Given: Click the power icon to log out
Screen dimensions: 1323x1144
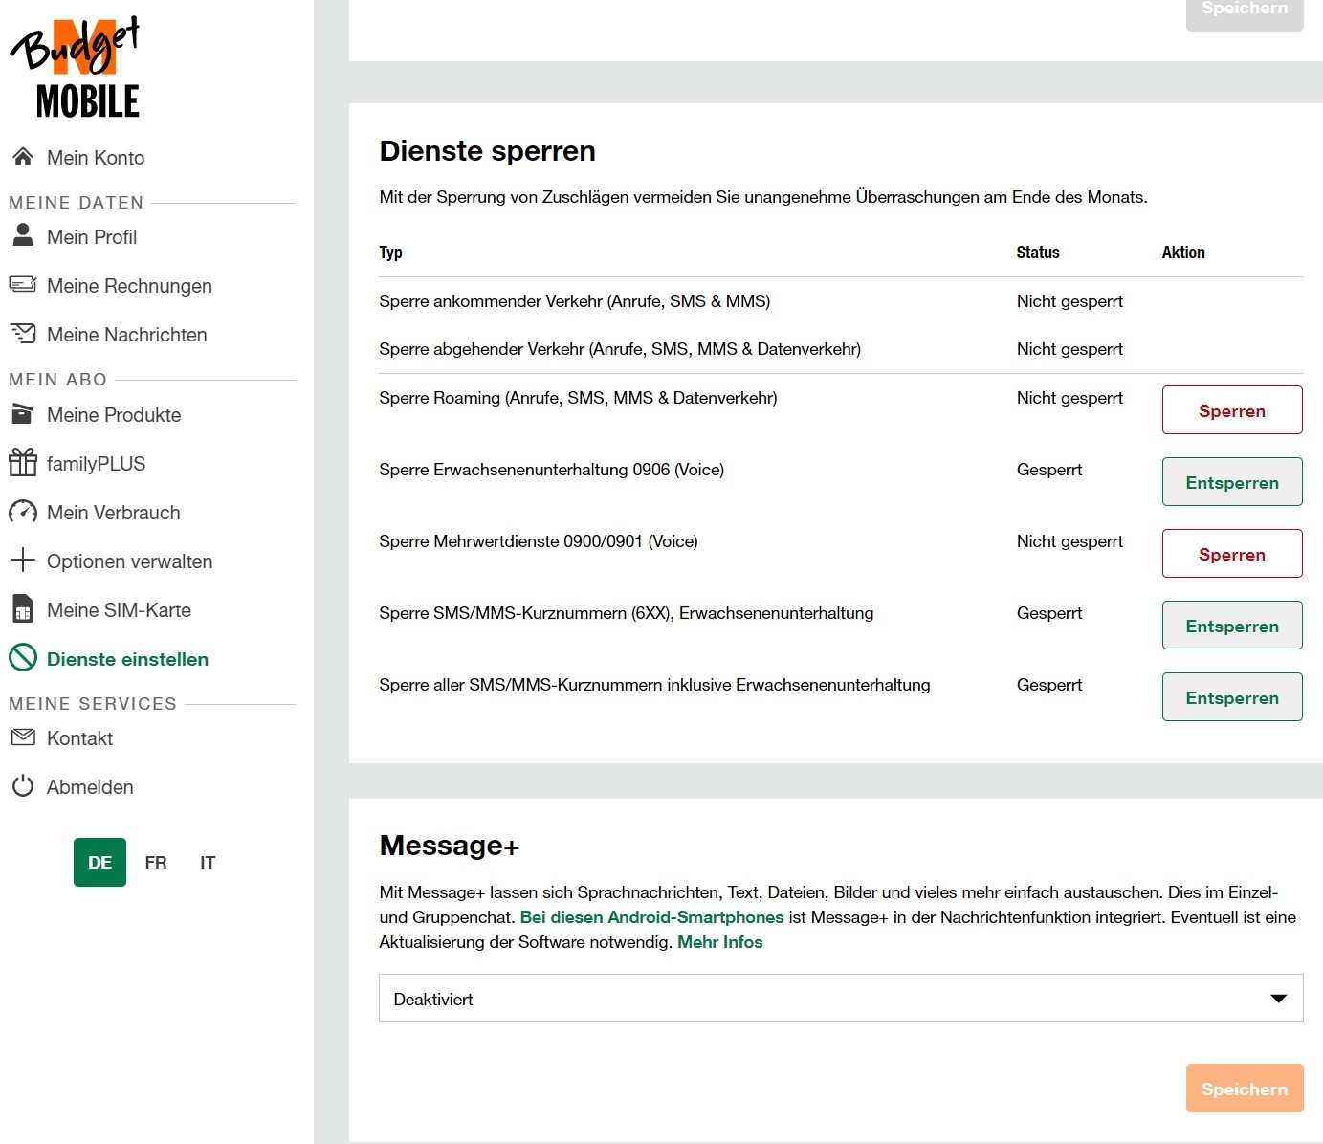Looking at the screenshot, I should coord(23,786).
